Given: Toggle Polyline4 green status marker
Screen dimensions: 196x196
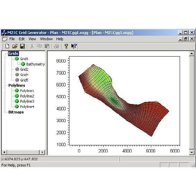Looking at the screenshot, I should 17,106.
